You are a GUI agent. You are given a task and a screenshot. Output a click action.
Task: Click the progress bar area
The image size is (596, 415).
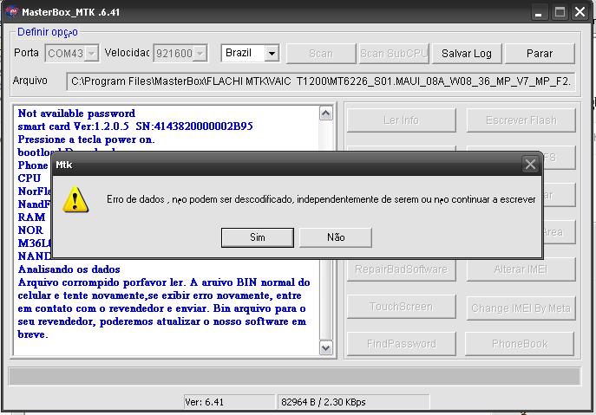[295, 376]
